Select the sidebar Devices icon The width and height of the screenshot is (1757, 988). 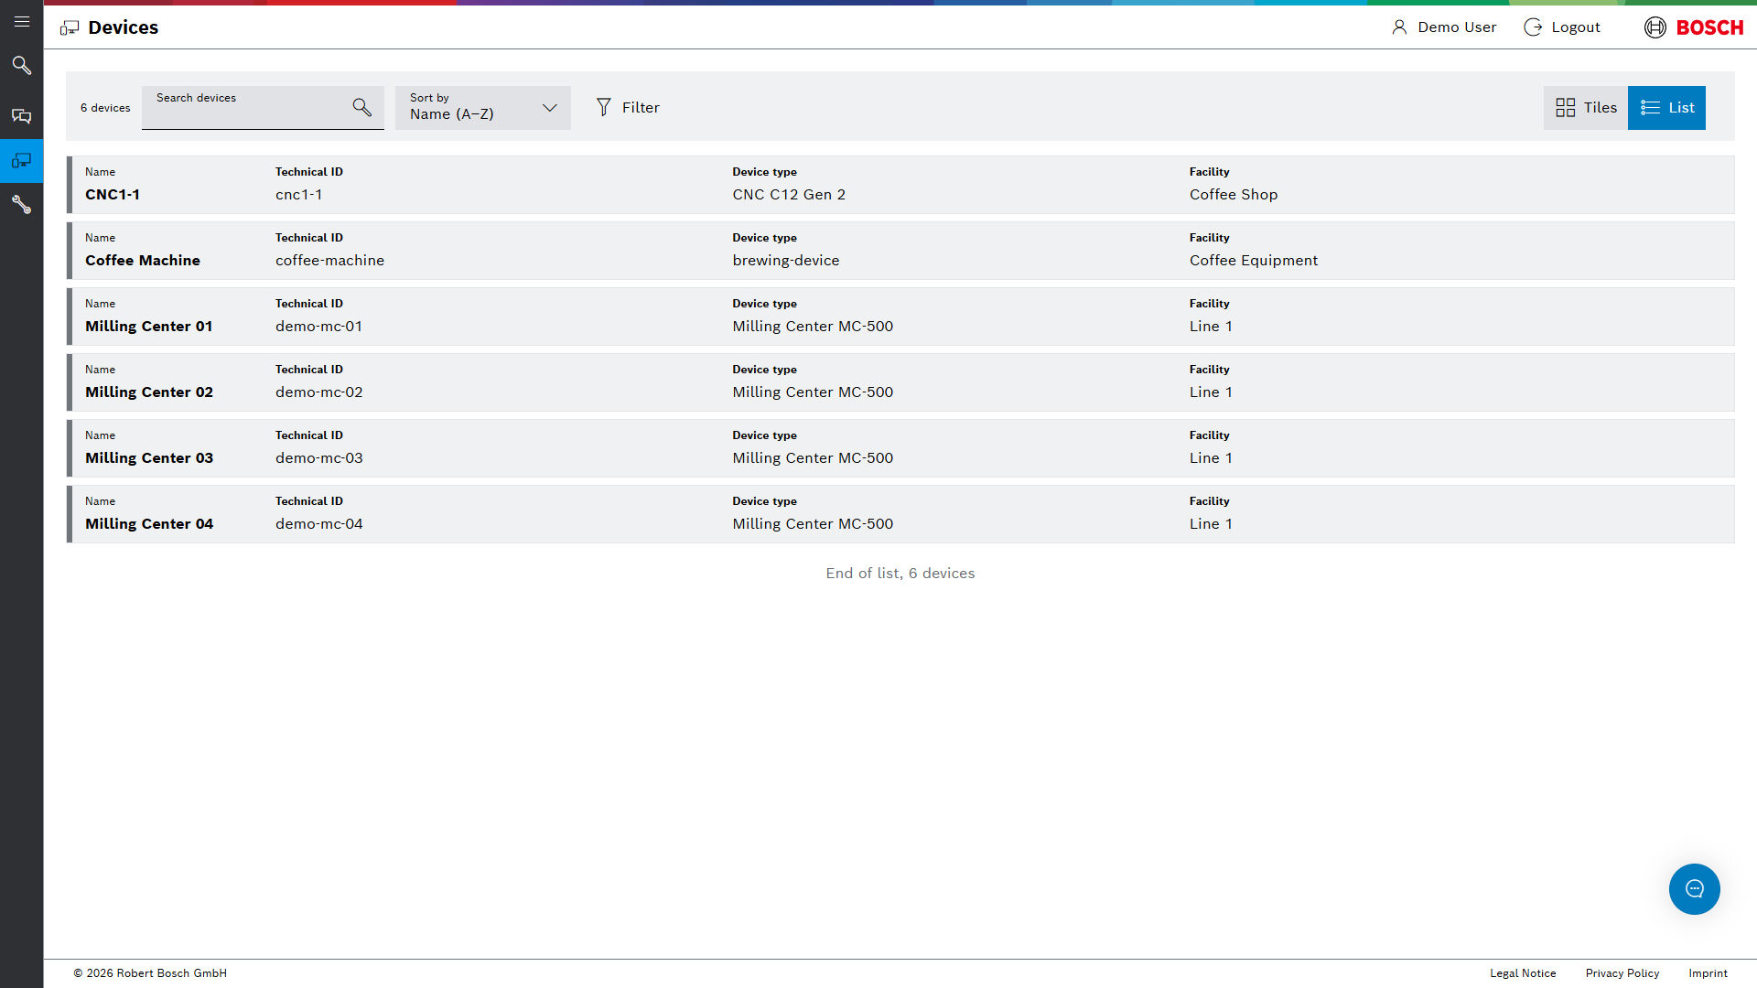[x=22, y=161]
